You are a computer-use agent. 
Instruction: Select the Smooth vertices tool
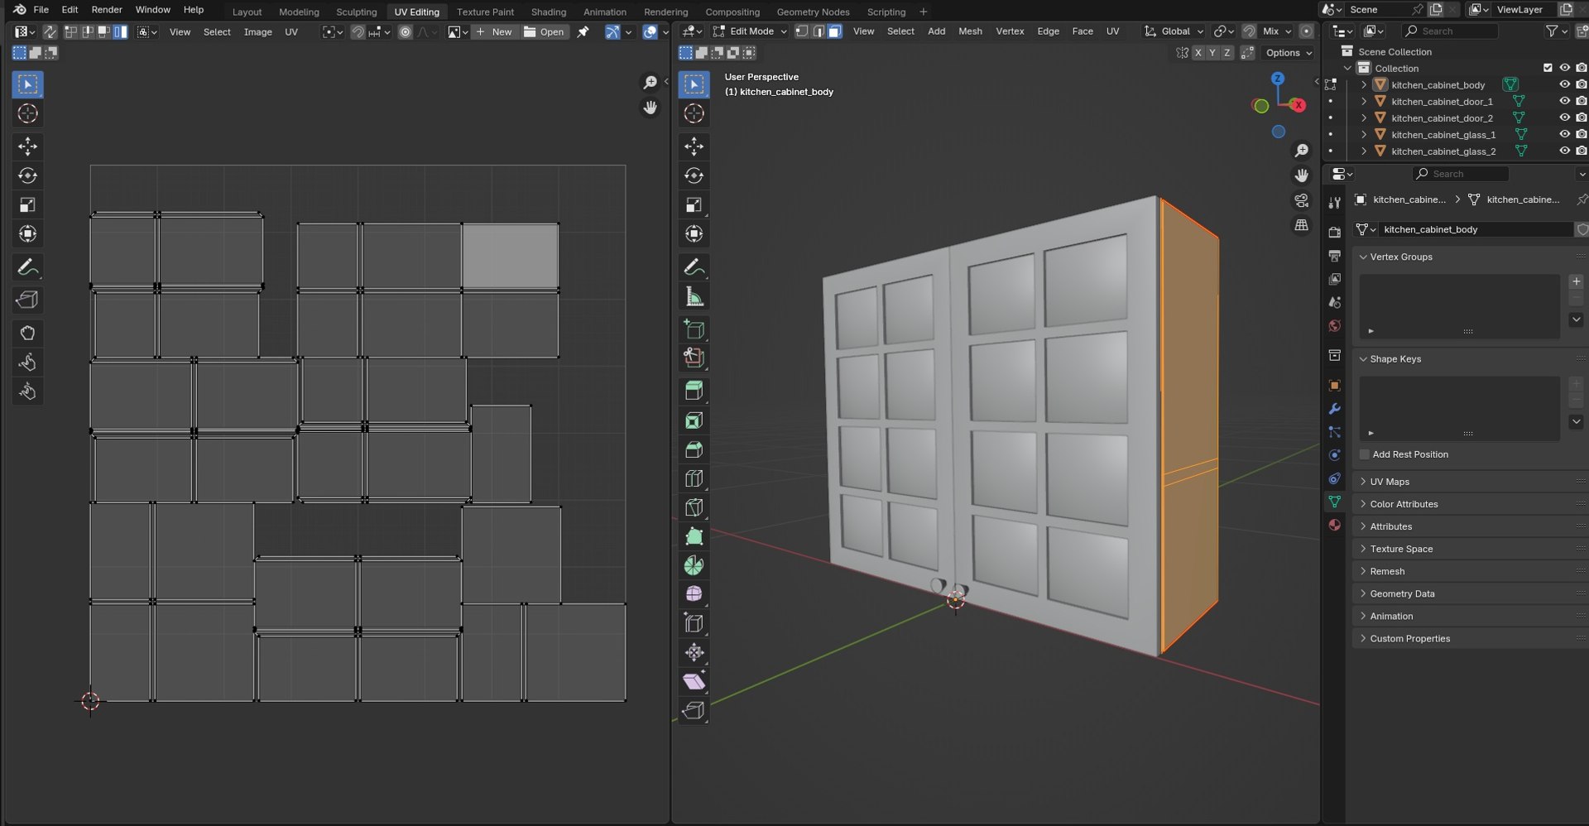pos(694,594)
